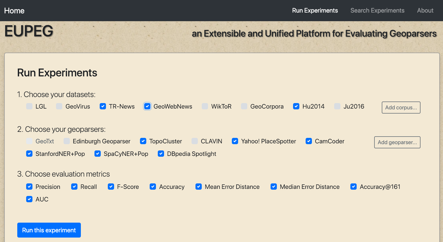Select the WikToR dataset
This screenshot has width=443, height=242.
coord(205,106)
